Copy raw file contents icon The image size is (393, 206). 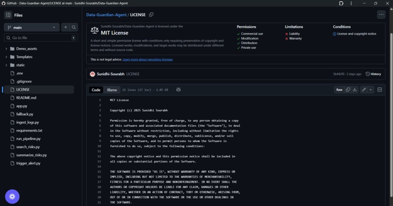(x=348, y=90)
